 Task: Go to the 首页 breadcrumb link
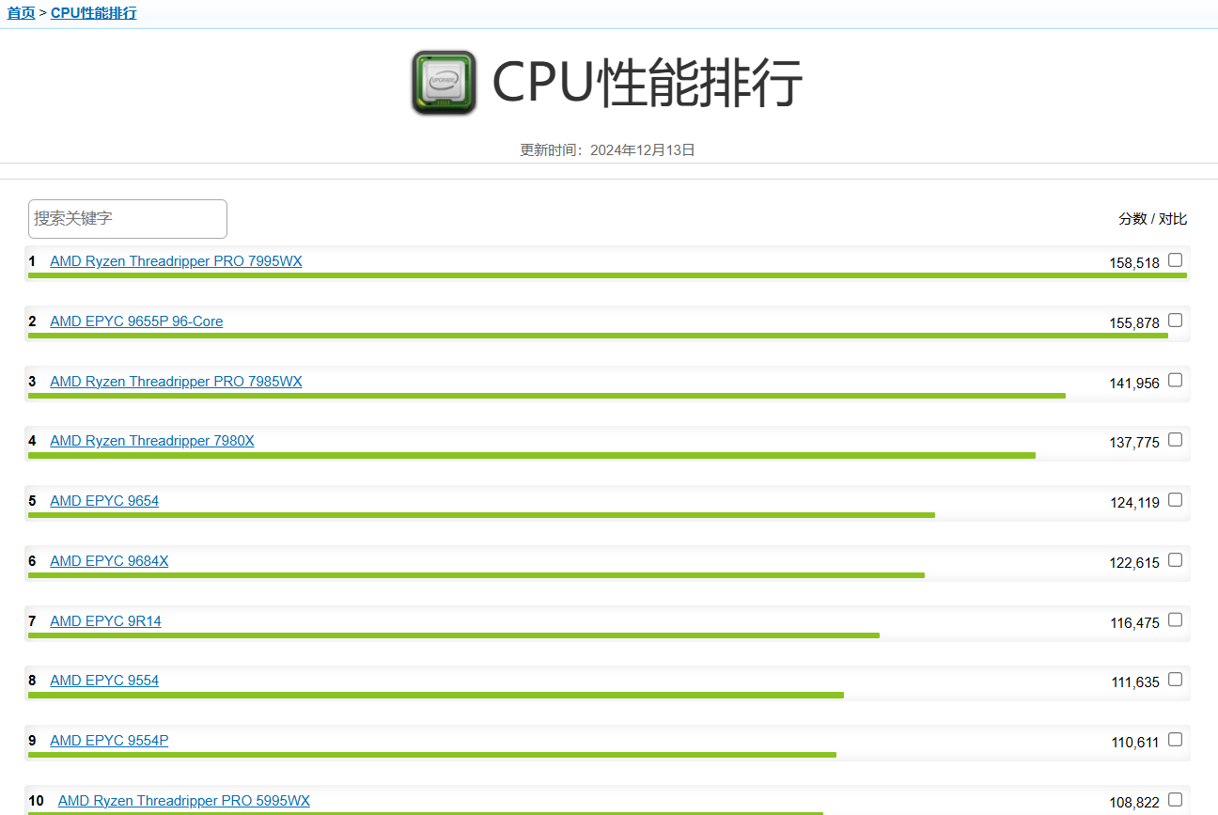21,13
